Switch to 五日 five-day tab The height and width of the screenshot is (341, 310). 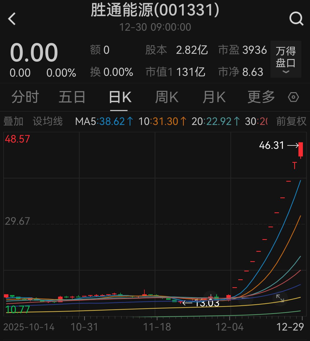(x=72, y=97)
